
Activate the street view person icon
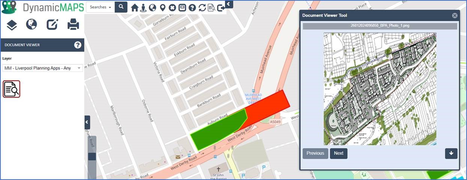point(143,7)
